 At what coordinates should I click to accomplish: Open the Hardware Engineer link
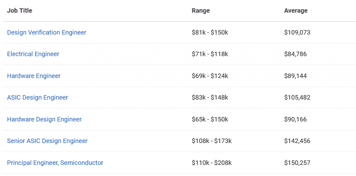34,76
